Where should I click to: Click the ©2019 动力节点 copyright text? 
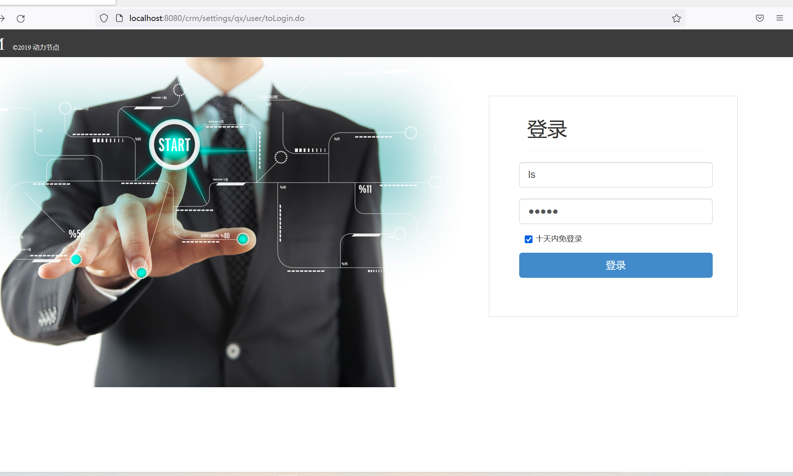pos(36,48)
